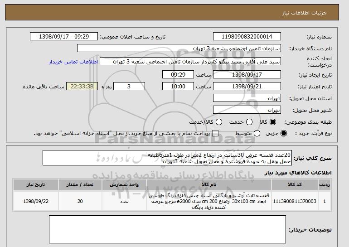Click the remaining time countdown 22:33:38
The width and height of the screenshot is (349, 247).
pos(82,87)
